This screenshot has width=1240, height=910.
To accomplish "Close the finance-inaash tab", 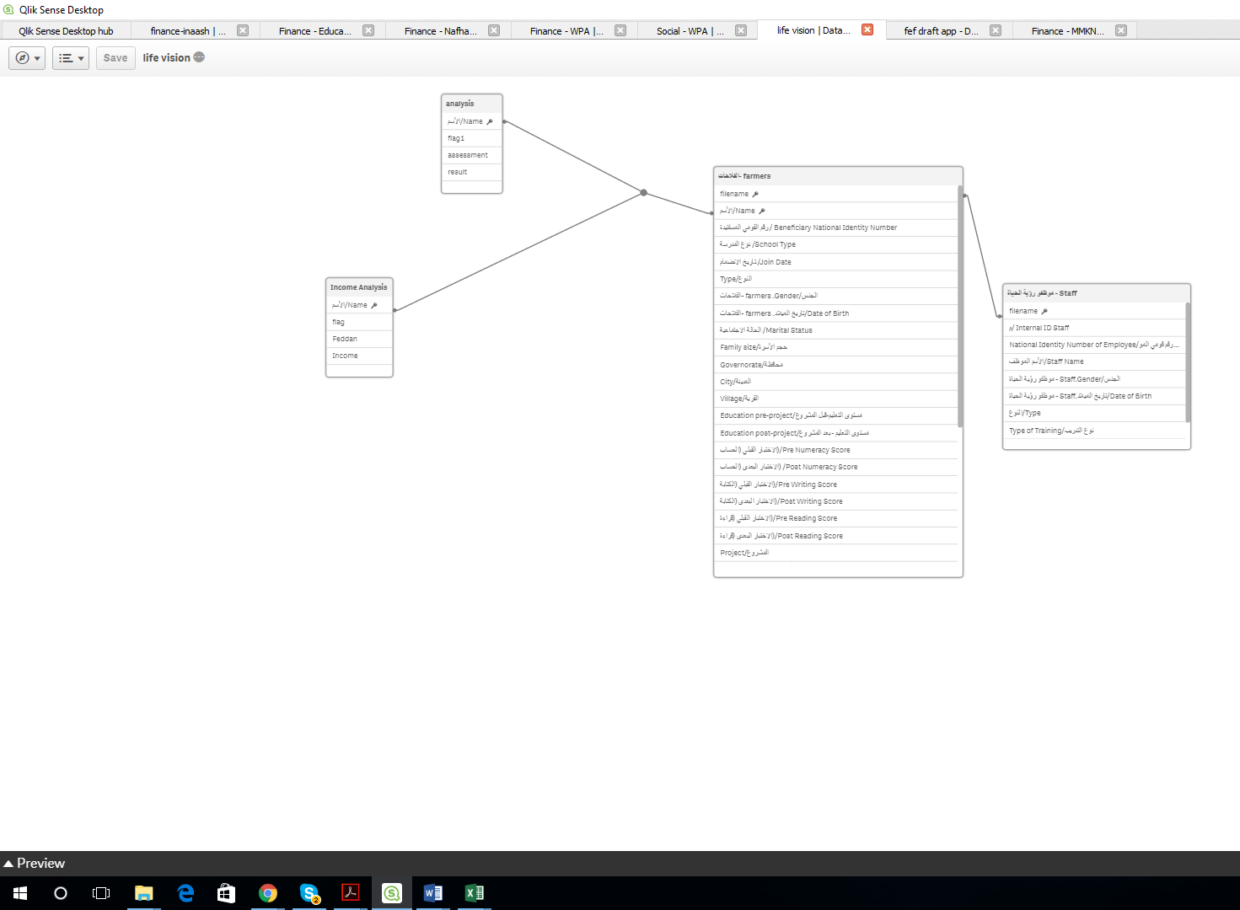I will pyautogui.click(x=243, y=30).
